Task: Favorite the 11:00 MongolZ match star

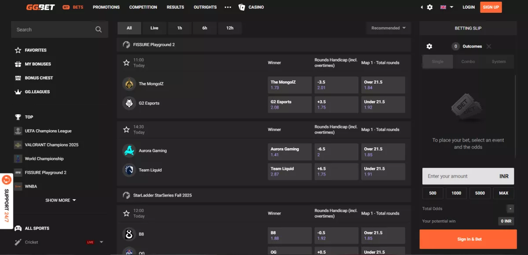Action: pyautogui.click(x=126, y=63)
